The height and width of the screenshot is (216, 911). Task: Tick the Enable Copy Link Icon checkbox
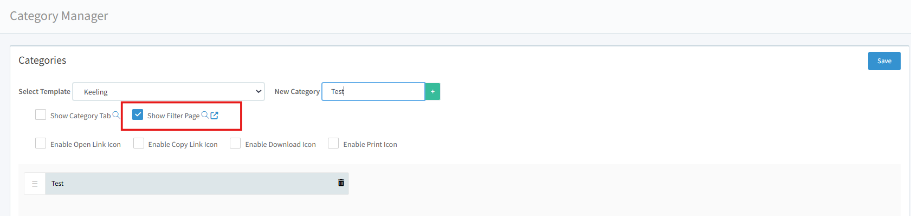coord(139,144)
